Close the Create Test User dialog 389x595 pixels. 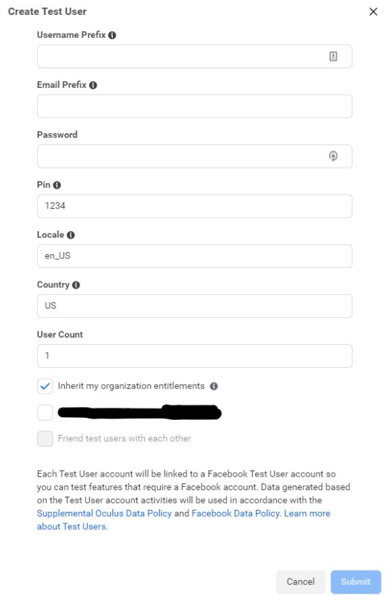(373, 11)
